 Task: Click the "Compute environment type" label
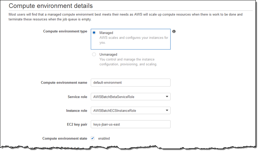click(65, 31)
